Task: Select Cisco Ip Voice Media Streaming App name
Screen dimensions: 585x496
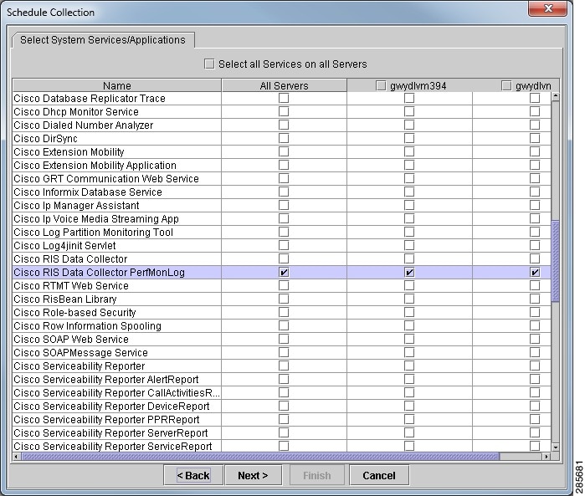Action: (x=96, y=219)
